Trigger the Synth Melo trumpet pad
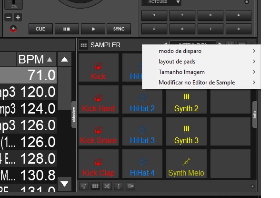The width and height of the screenshot is (280, 198). pyautogui.click(x=186, y=164)
